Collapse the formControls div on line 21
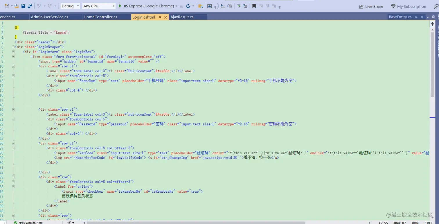The width and height of the screenshot is (439, 224). tap(13, 119)
